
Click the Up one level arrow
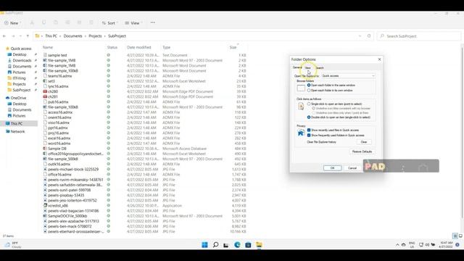click(x=28, y=36)
